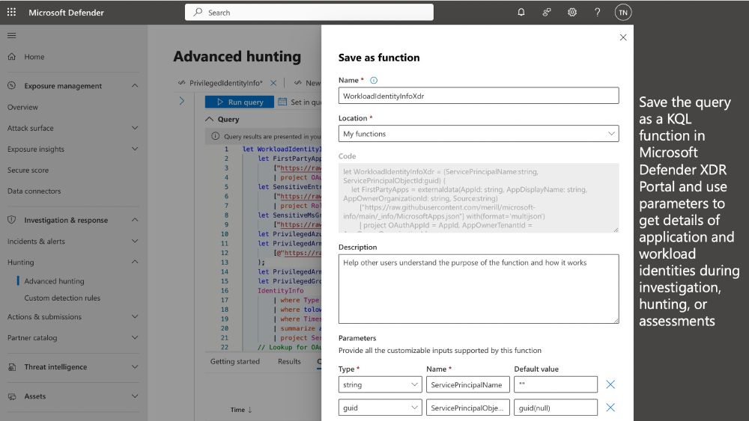This screenshot has width=749, height=421.
Task: Open notifications bell icon
Action: point(521,13)
